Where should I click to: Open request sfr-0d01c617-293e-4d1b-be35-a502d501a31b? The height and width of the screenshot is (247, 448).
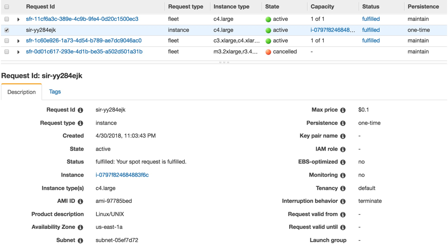pos(84,52)
